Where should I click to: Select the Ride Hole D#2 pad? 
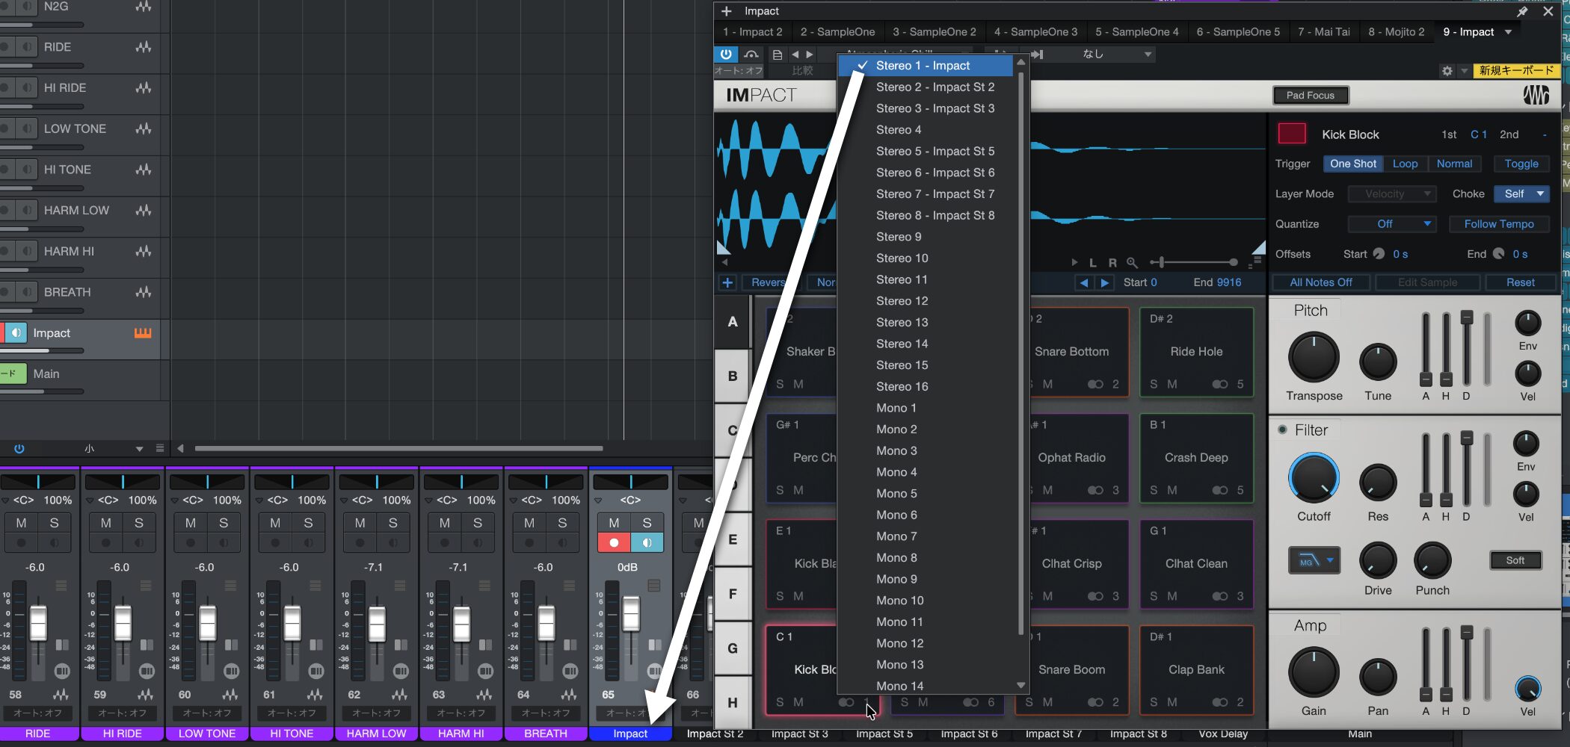[x=1196, y=351]
